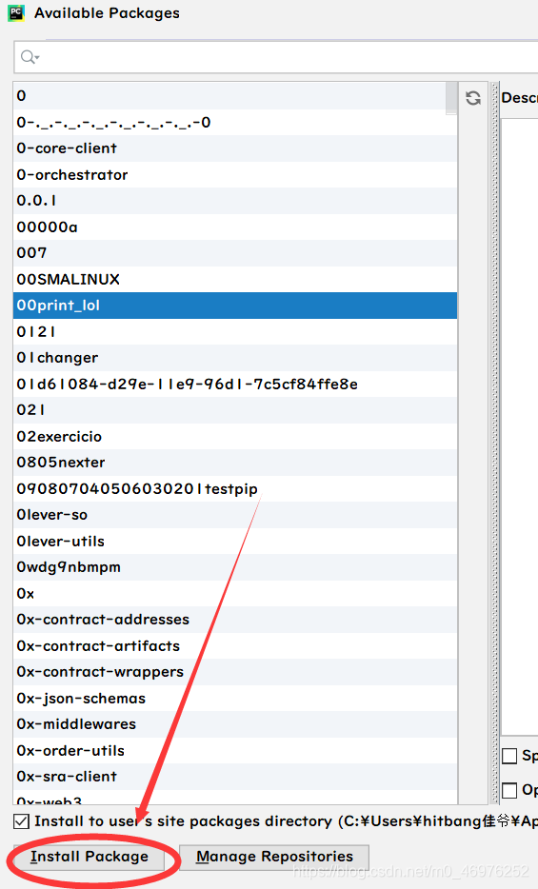538x889 pixels.
Task: Toggle Install to user's site packages checkbox
Action: coord(21,821)
